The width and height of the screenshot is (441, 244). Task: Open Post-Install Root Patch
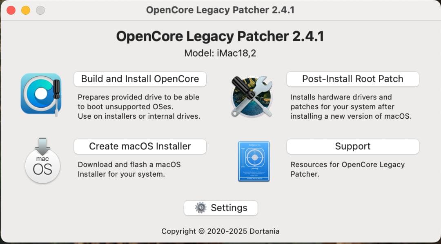pos(352,79)
